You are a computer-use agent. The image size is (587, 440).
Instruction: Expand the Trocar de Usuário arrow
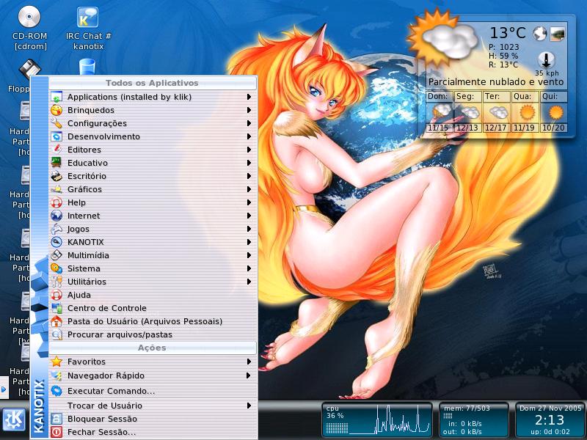[249, 406]
